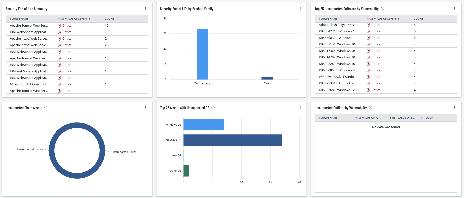Click KB5003681 Windows Server plugin name
This screenshot has width=464, height=198.
coord(338,90)
